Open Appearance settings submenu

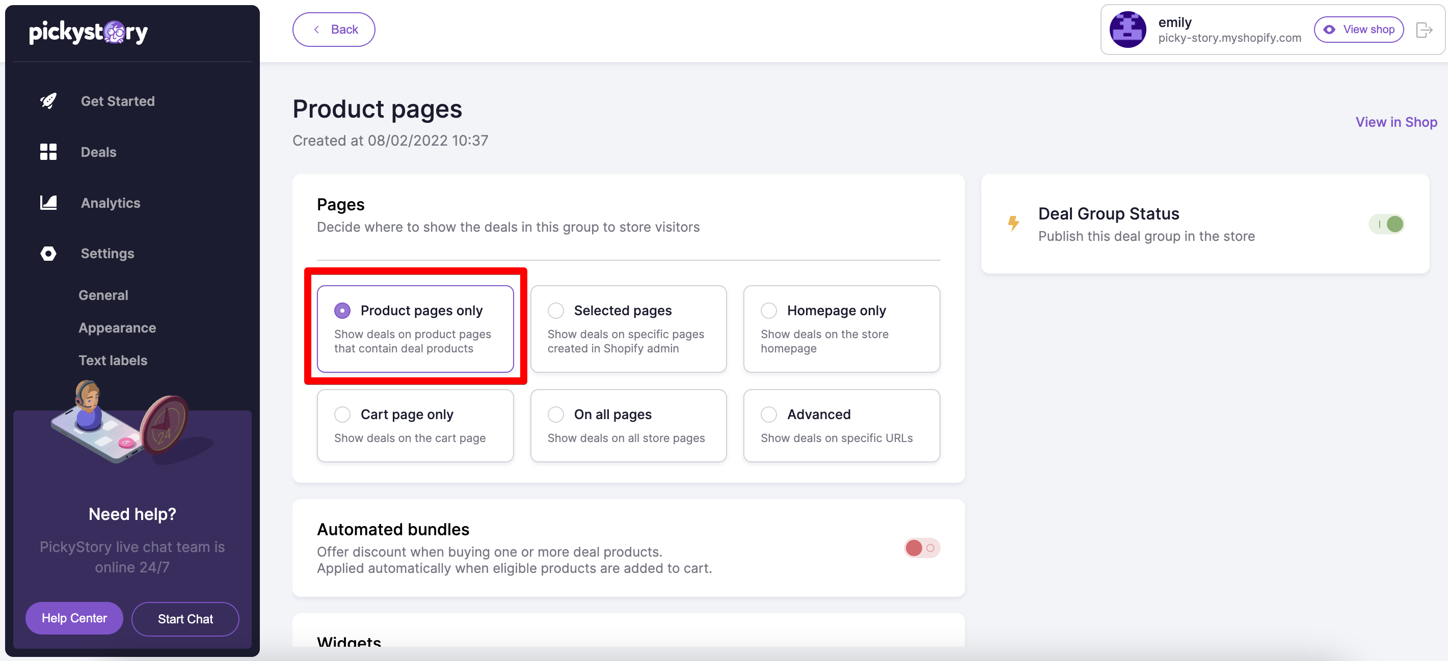(117, 327)
